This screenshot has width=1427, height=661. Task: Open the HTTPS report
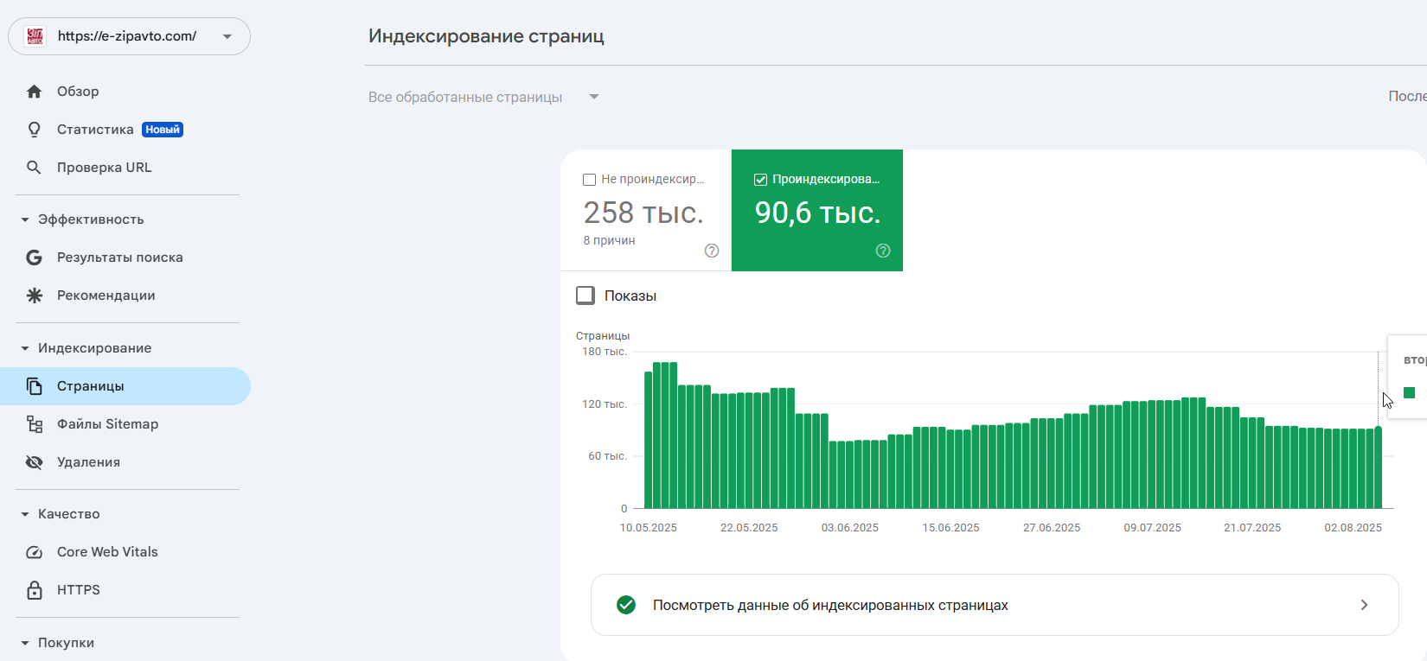125,590
